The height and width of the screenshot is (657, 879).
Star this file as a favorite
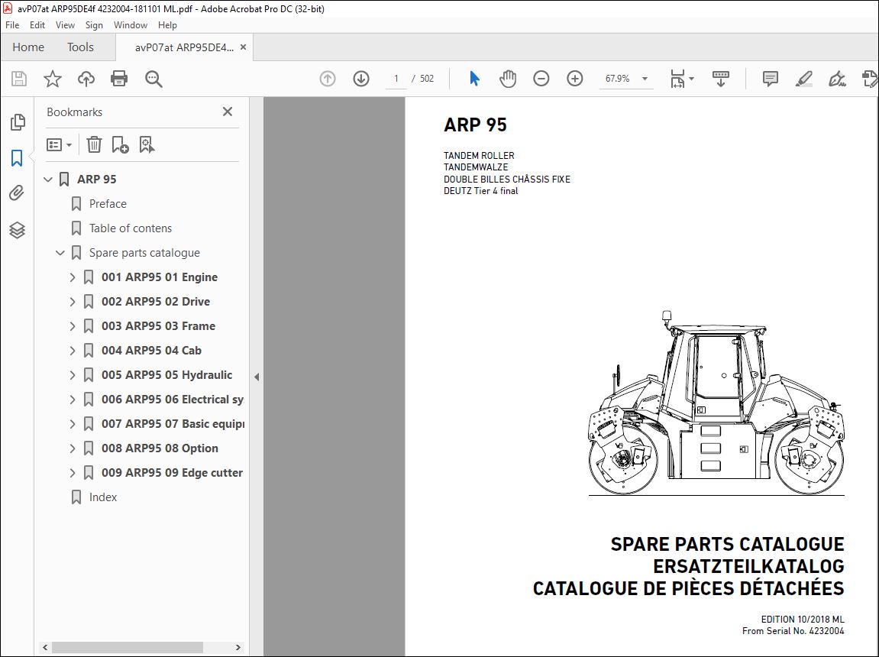click(x=53, y=79)
